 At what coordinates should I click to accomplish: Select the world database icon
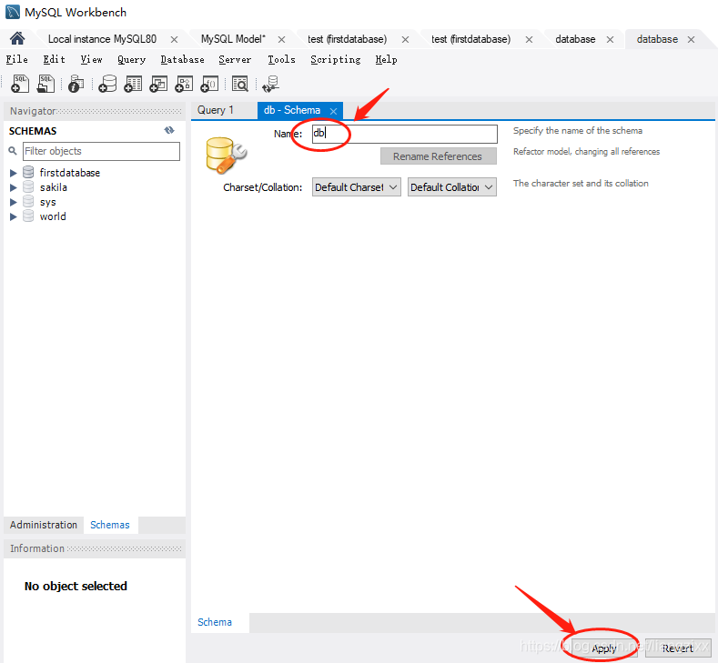tap(28, 216)
